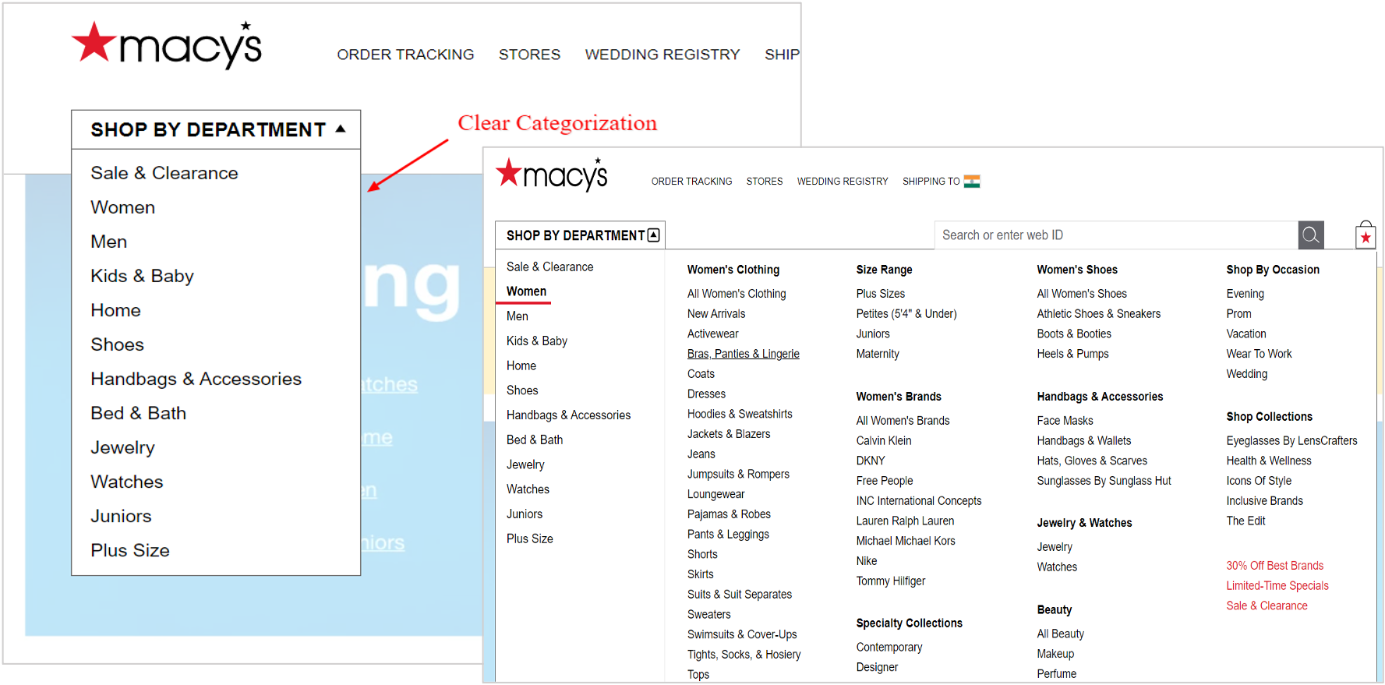Click the search magnifier icon
This screenshot has width=1385, height=685.
coord(1311,235)
